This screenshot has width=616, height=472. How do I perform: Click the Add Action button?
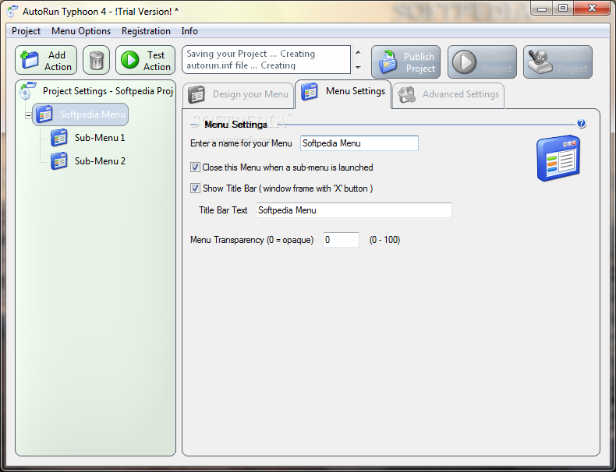(46, 61)
